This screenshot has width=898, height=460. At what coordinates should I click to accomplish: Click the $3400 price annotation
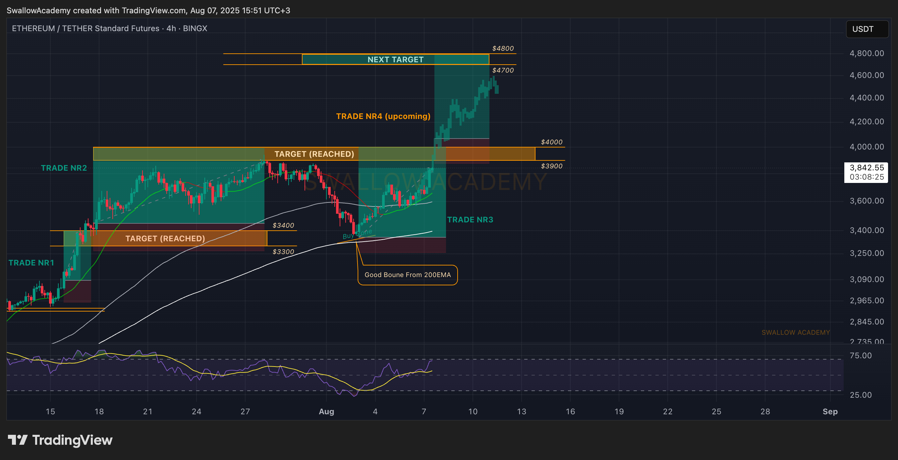(283, 225)
